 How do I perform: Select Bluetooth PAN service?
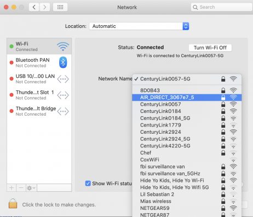click(39, 62)
